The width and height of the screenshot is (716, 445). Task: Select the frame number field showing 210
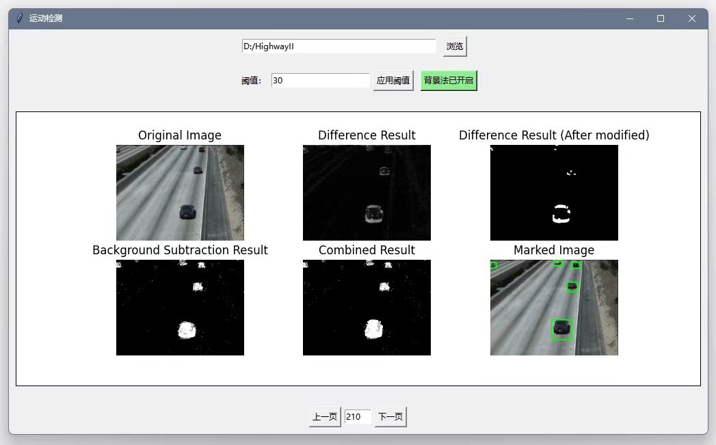(x=357, y=417)
